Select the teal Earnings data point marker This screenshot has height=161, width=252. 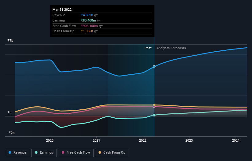pyautogui.click(x=154, y=115)
